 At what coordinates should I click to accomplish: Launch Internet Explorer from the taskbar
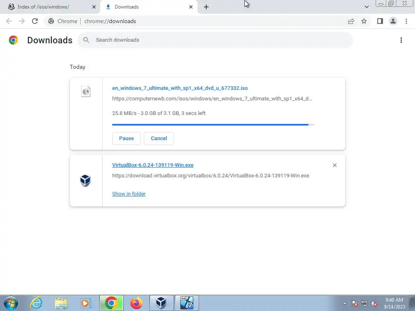36,303
